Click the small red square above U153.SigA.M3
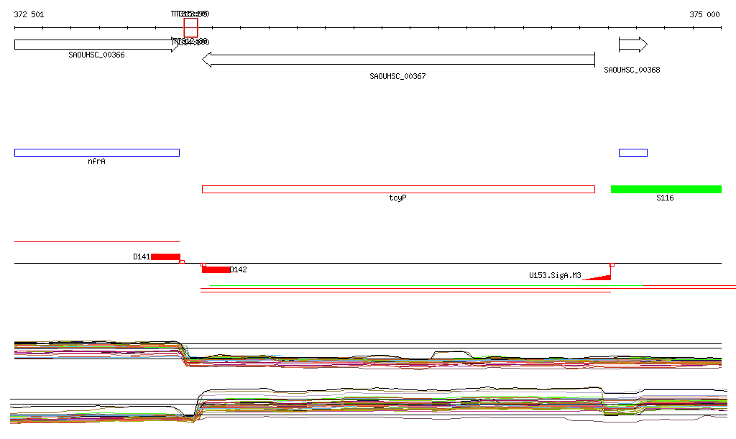Image resolution: width=736 pixels, height=439 pixels. point(612,265)
